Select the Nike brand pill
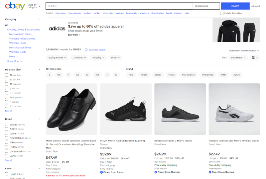The height and width of the screenshot is (179, 266). tap(131, 75)
